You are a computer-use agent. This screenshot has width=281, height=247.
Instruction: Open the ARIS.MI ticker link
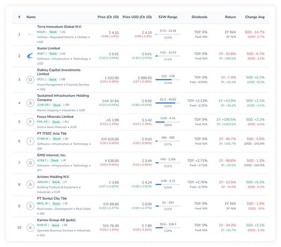(42, 182)
